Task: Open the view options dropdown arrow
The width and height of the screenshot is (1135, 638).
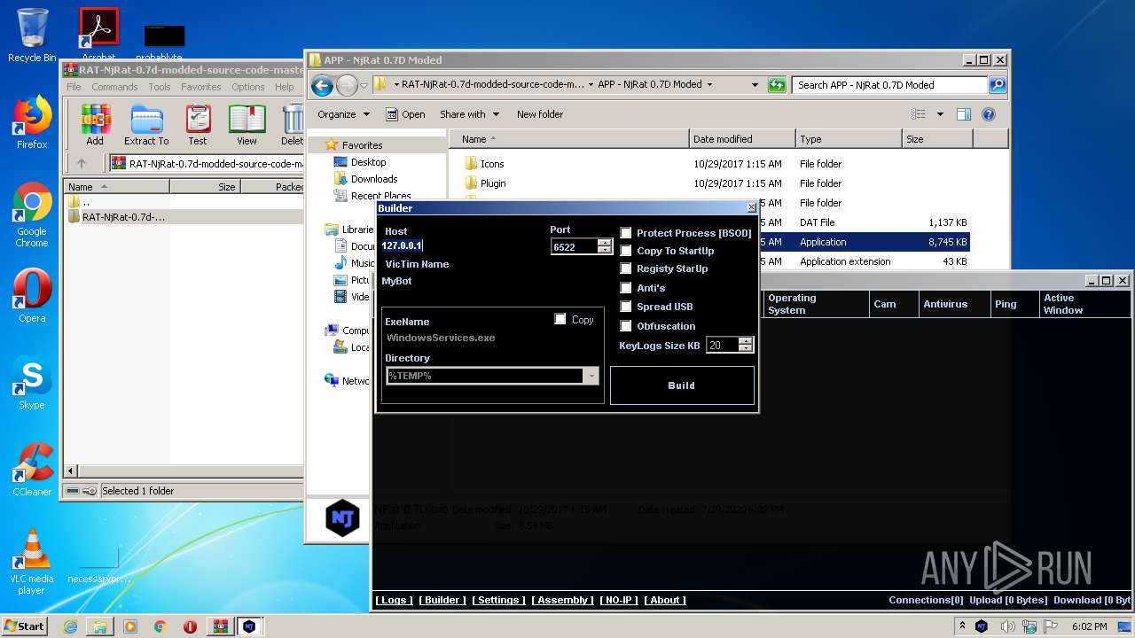Action: [x=940, y=114]
